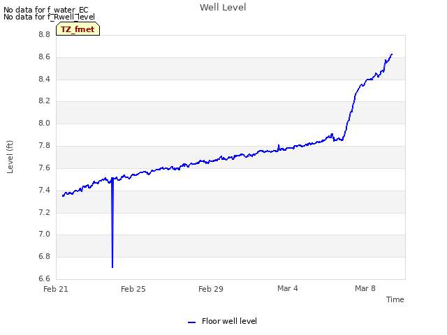This screenshot has width=447, height=335.
Task: Click the 8.6 y-axis tick label
Action: (44, 57)
